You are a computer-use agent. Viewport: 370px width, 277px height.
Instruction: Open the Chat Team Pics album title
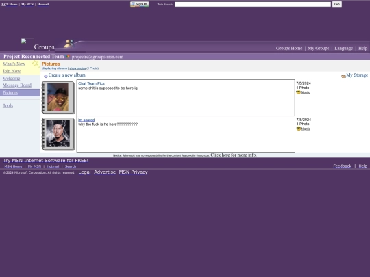(x=91, y=83)
